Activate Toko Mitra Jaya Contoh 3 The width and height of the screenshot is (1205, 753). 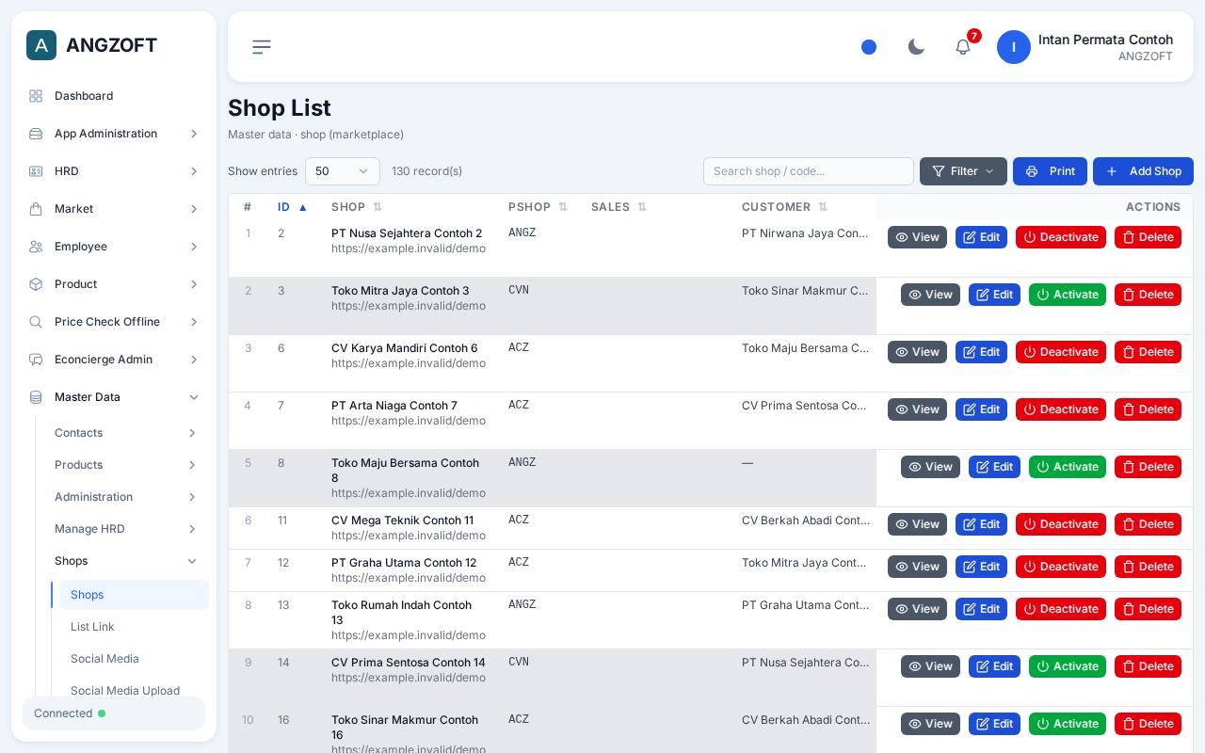[1068, 295]
